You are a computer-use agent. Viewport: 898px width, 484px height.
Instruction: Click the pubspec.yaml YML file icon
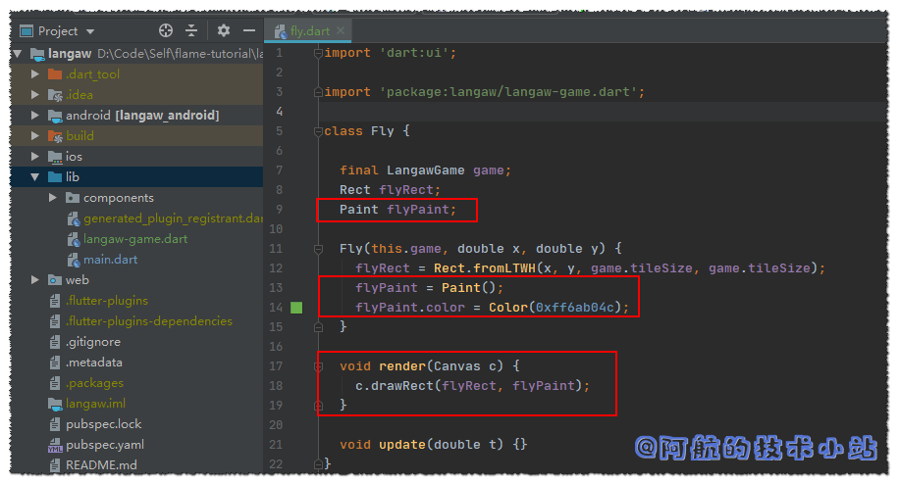(x=57, y=445)
